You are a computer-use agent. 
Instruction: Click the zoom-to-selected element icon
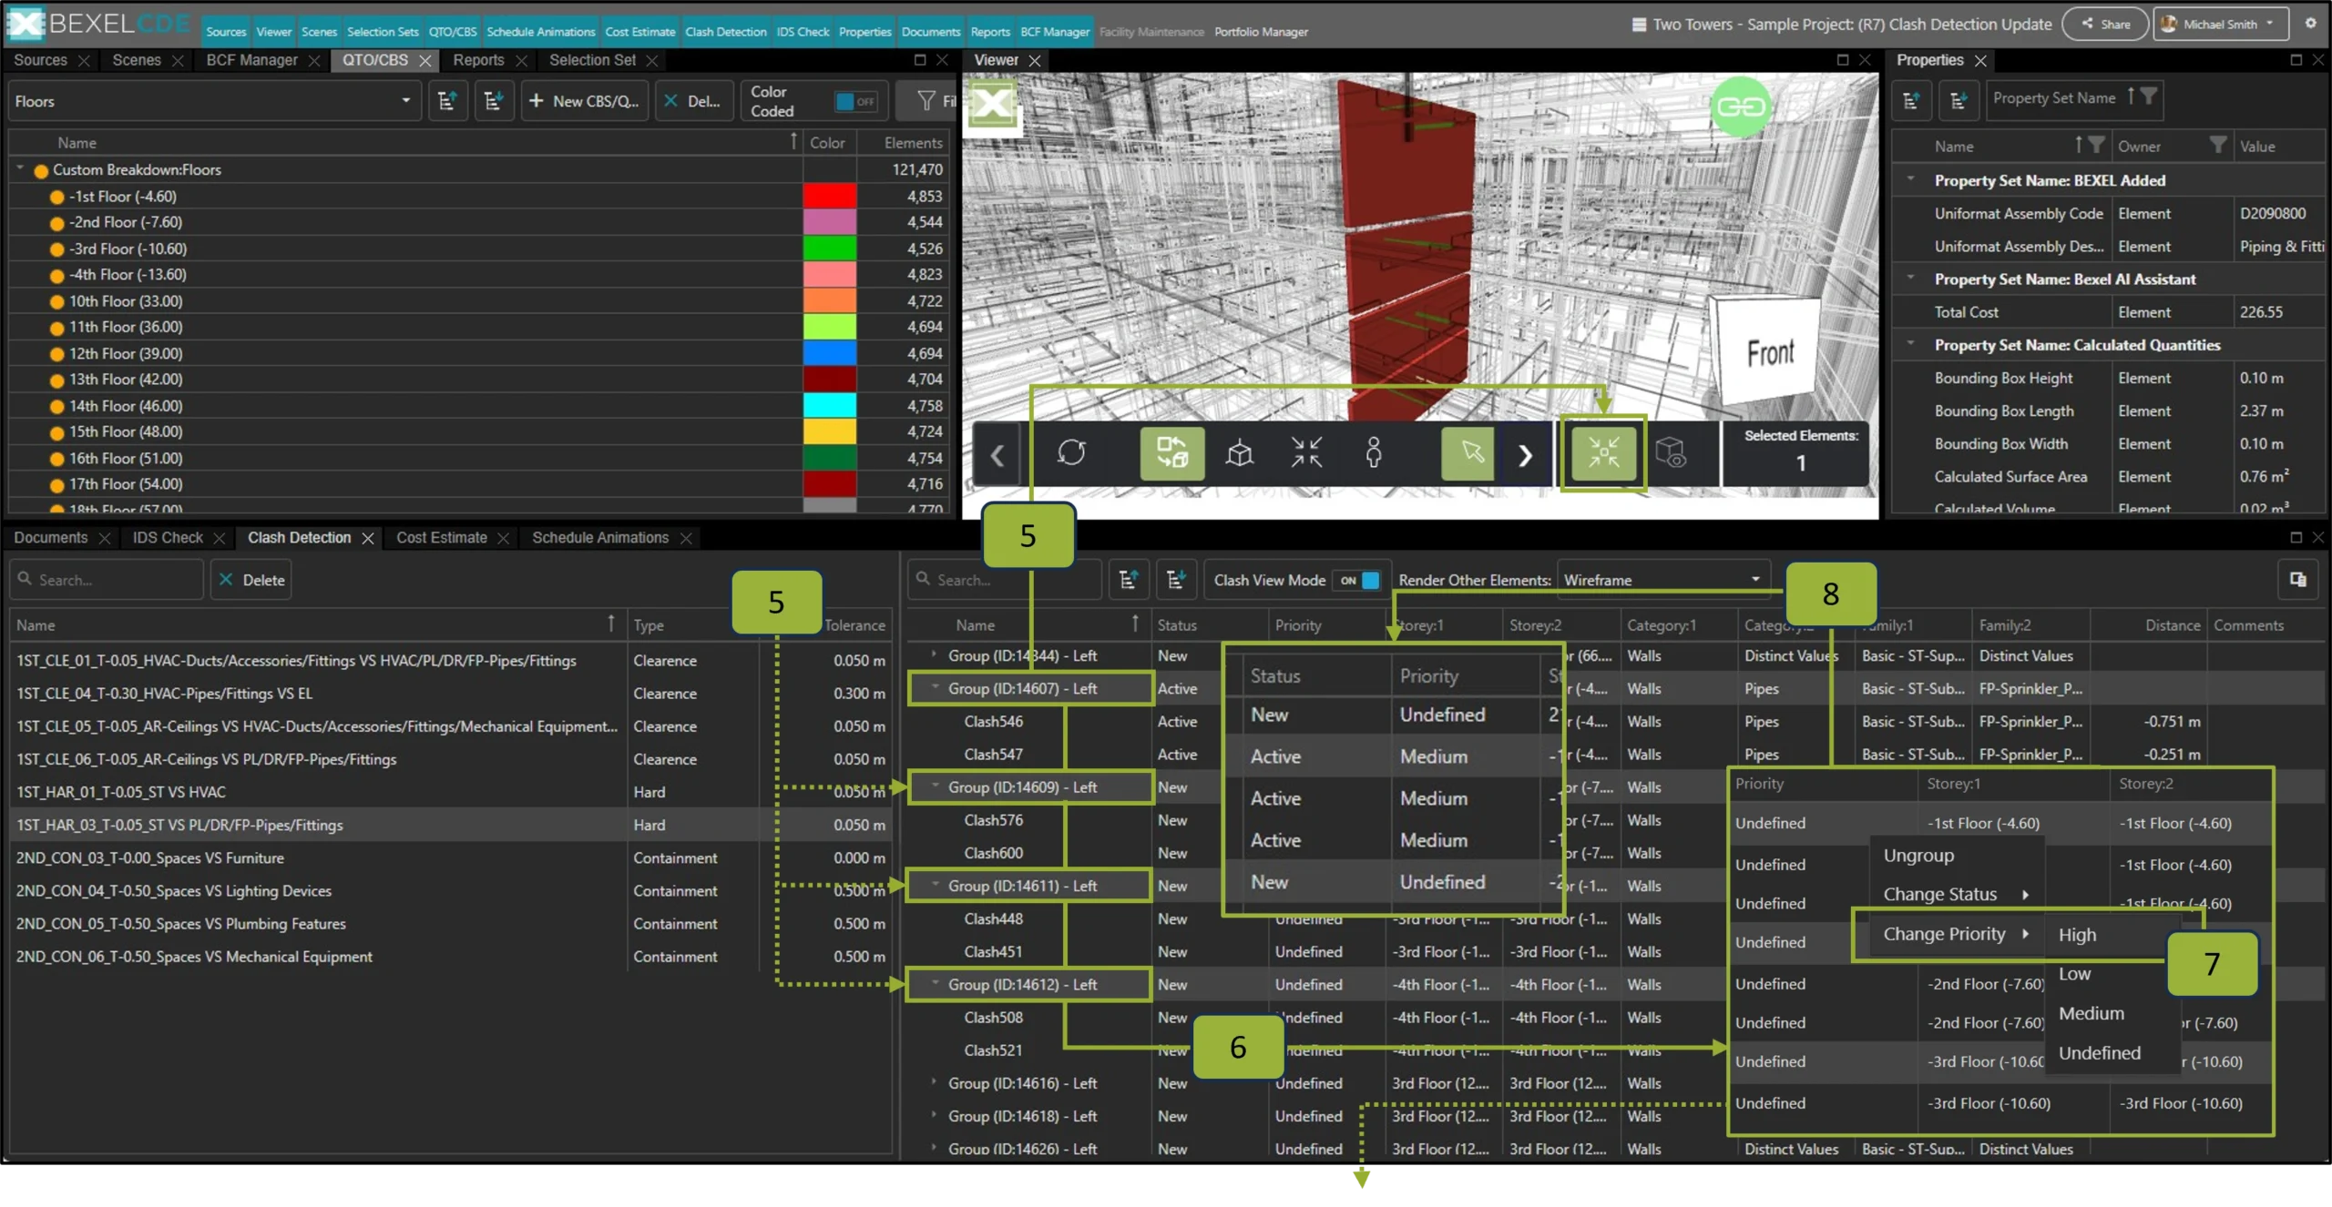[x=1603, y=452]
